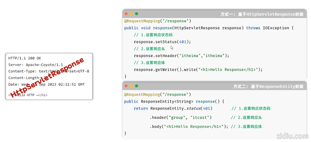Click the green dot on the HttpServletResponse code window

click(x=136, y=14)
